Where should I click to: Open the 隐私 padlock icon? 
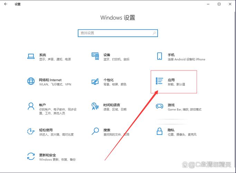click(159, 131)
